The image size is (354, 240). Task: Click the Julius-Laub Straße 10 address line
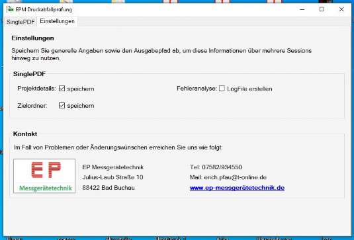[112, 177]
